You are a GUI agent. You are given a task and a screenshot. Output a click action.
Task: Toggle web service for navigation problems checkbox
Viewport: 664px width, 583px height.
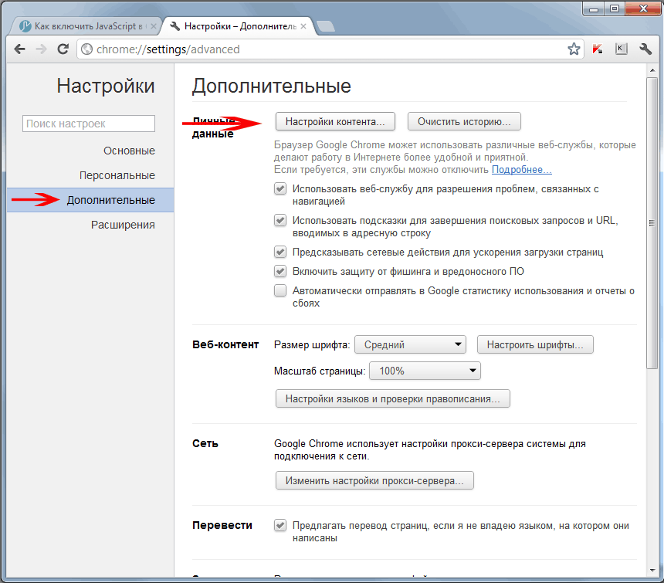(280, 189)
